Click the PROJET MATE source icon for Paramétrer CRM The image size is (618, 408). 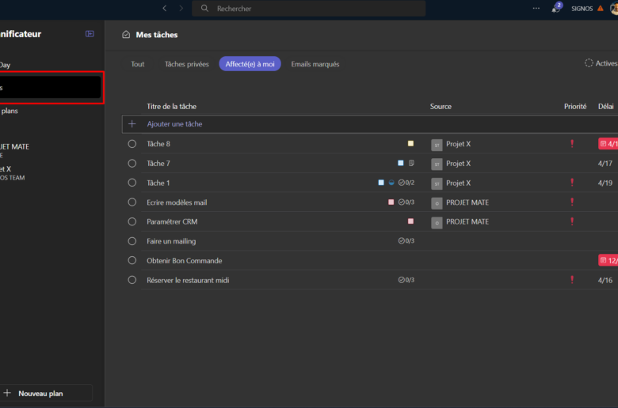click(x=437, y=222)
